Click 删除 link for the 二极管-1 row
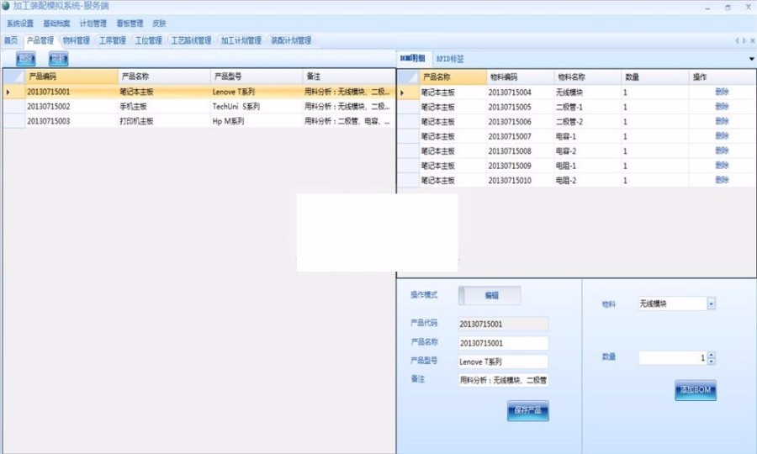The image size is (757, 454). [x=722, y=107]
